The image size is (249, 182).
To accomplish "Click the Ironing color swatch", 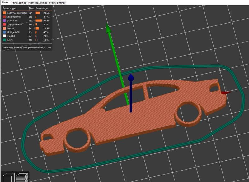I will coord(4,28).
